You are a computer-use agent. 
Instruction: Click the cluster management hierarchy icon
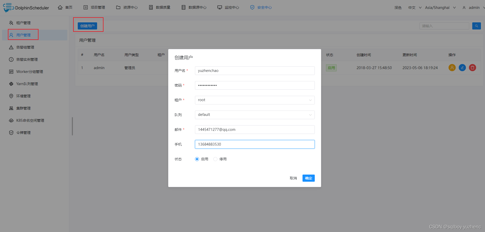coord(11,108)
